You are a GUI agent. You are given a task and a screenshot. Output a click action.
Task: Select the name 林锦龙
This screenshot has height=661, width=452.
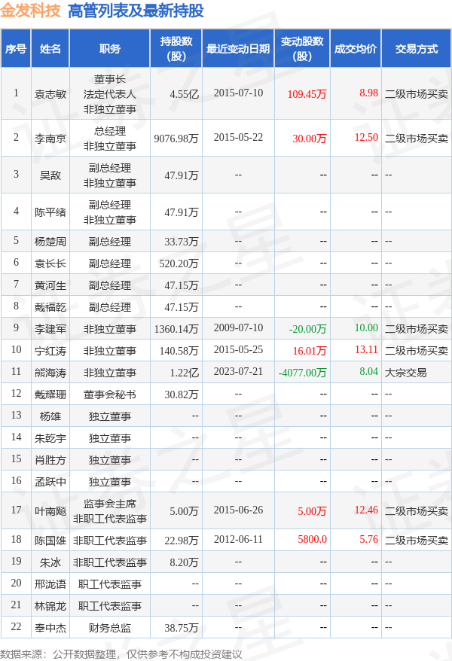[x=50, y=606]
